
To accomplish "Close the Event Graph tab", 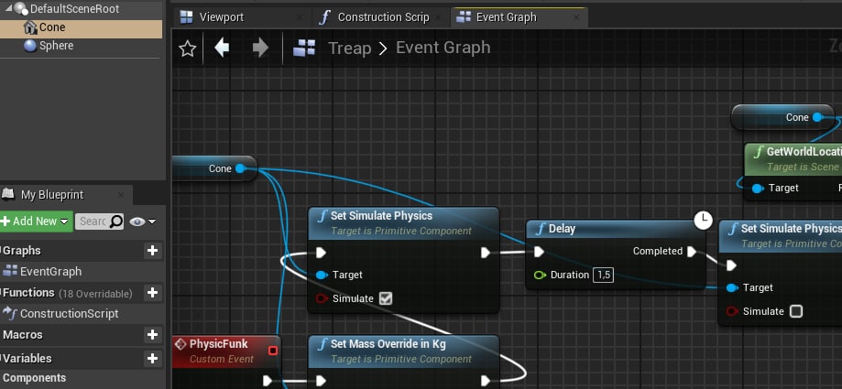I will click(x=576, y=17).
